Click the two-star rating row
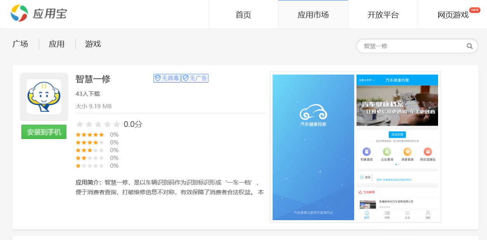Viewport: 487px width, 240px height. tap(97, 158)
